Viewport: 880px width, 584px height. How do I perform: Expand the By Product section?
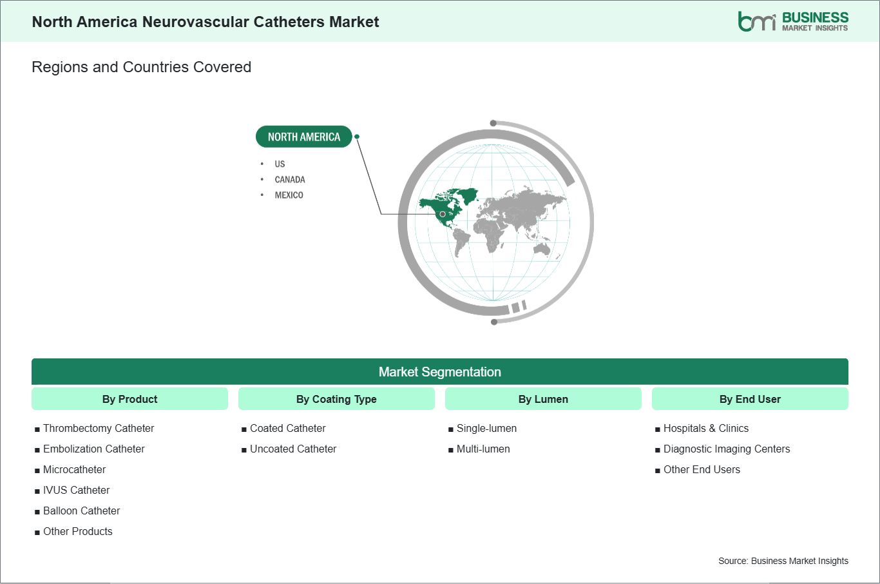coord(129,399)
